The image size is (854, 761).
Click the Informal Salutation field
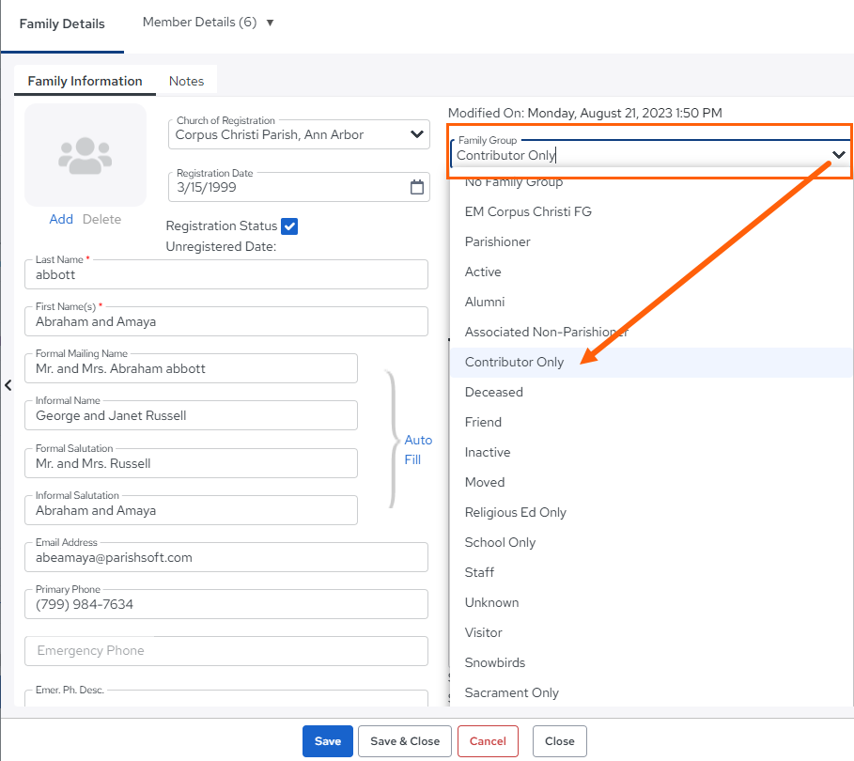[x=191, y=510]
